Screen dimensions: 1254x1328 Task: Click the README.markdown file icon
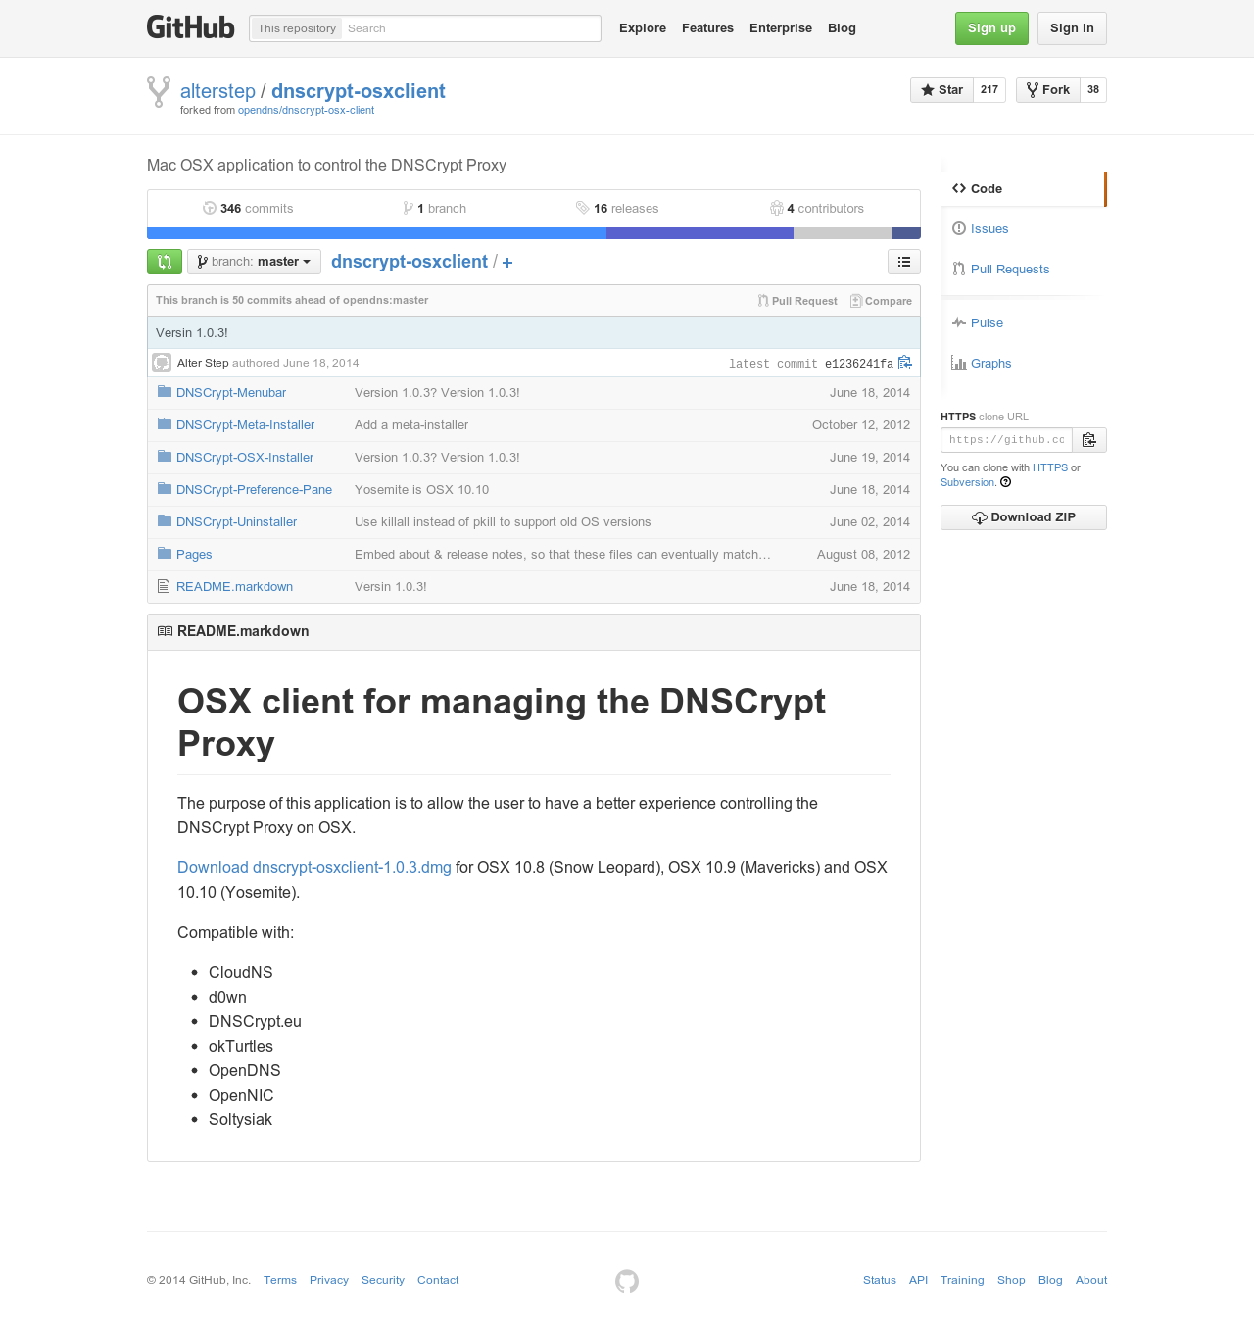click(164, 586)
